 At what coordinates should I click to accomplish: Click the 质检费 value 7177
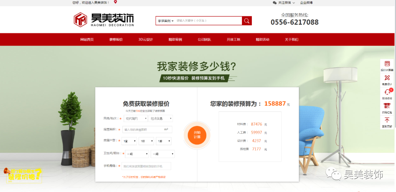(x=257, y=149)
